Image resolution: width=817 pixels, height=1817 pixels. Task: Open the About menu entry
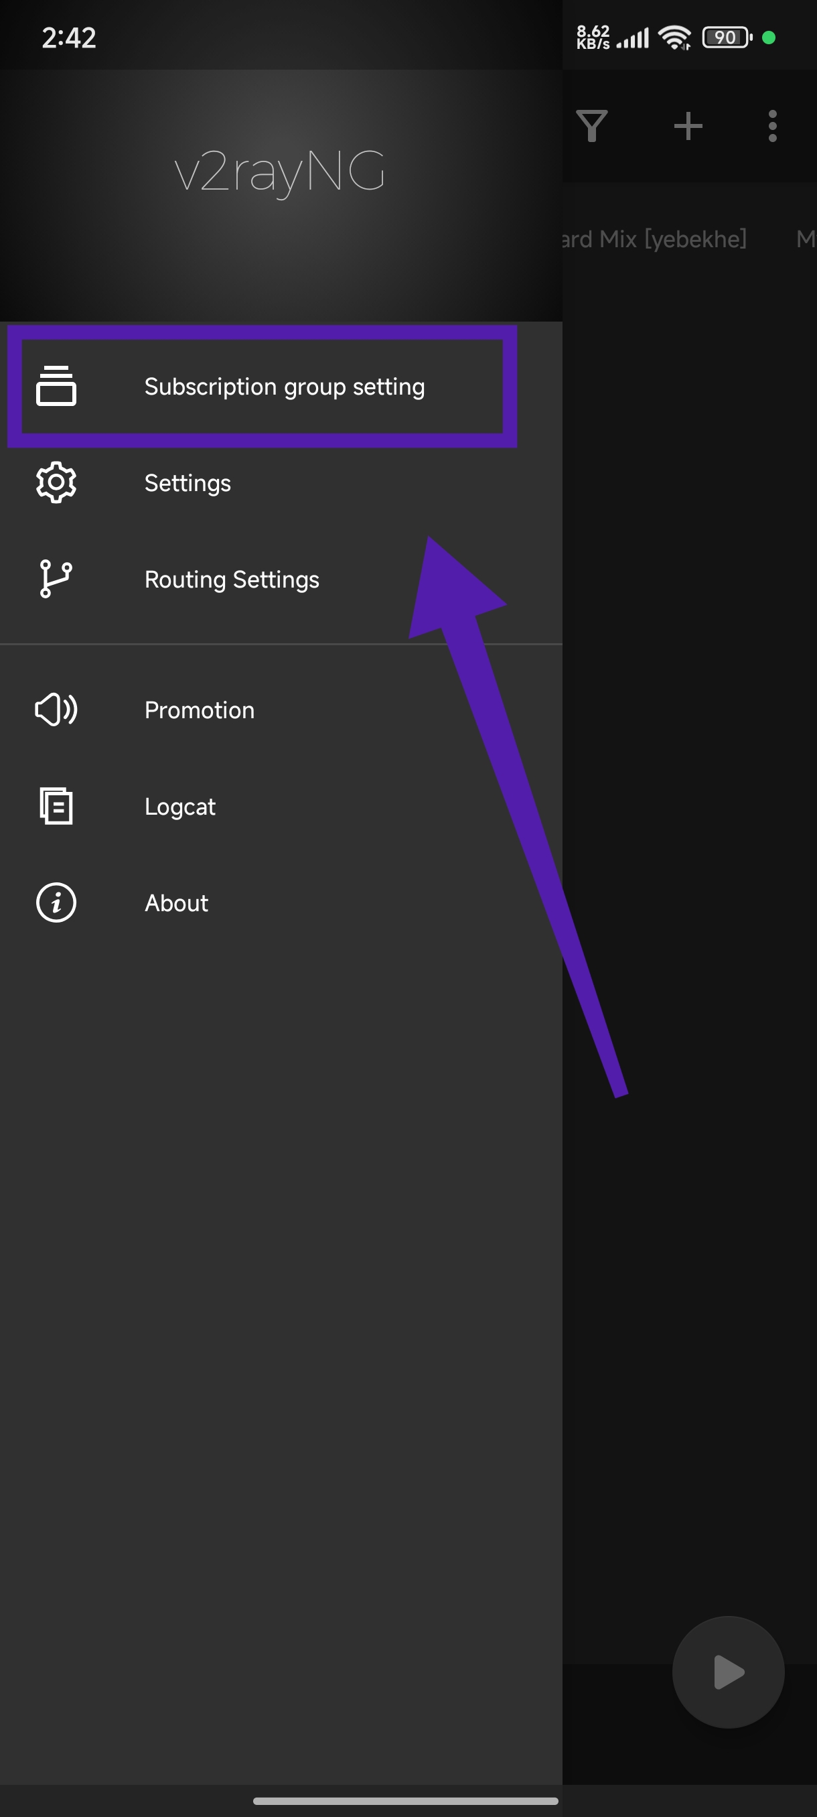[281, 903]
